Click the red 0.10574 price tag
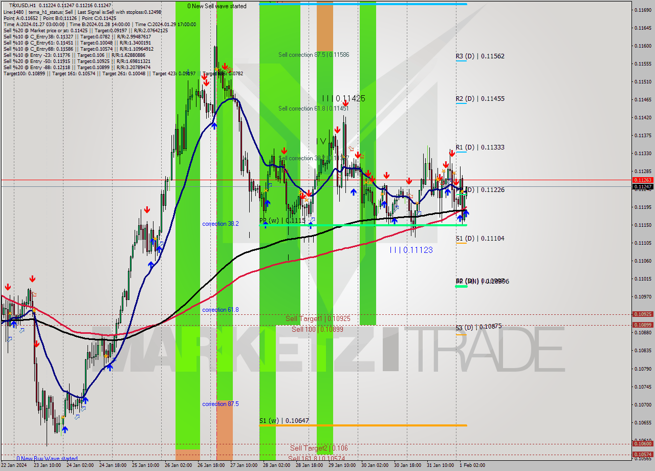The width and height of the screenshot is (655, 471). tap(642, 455)
